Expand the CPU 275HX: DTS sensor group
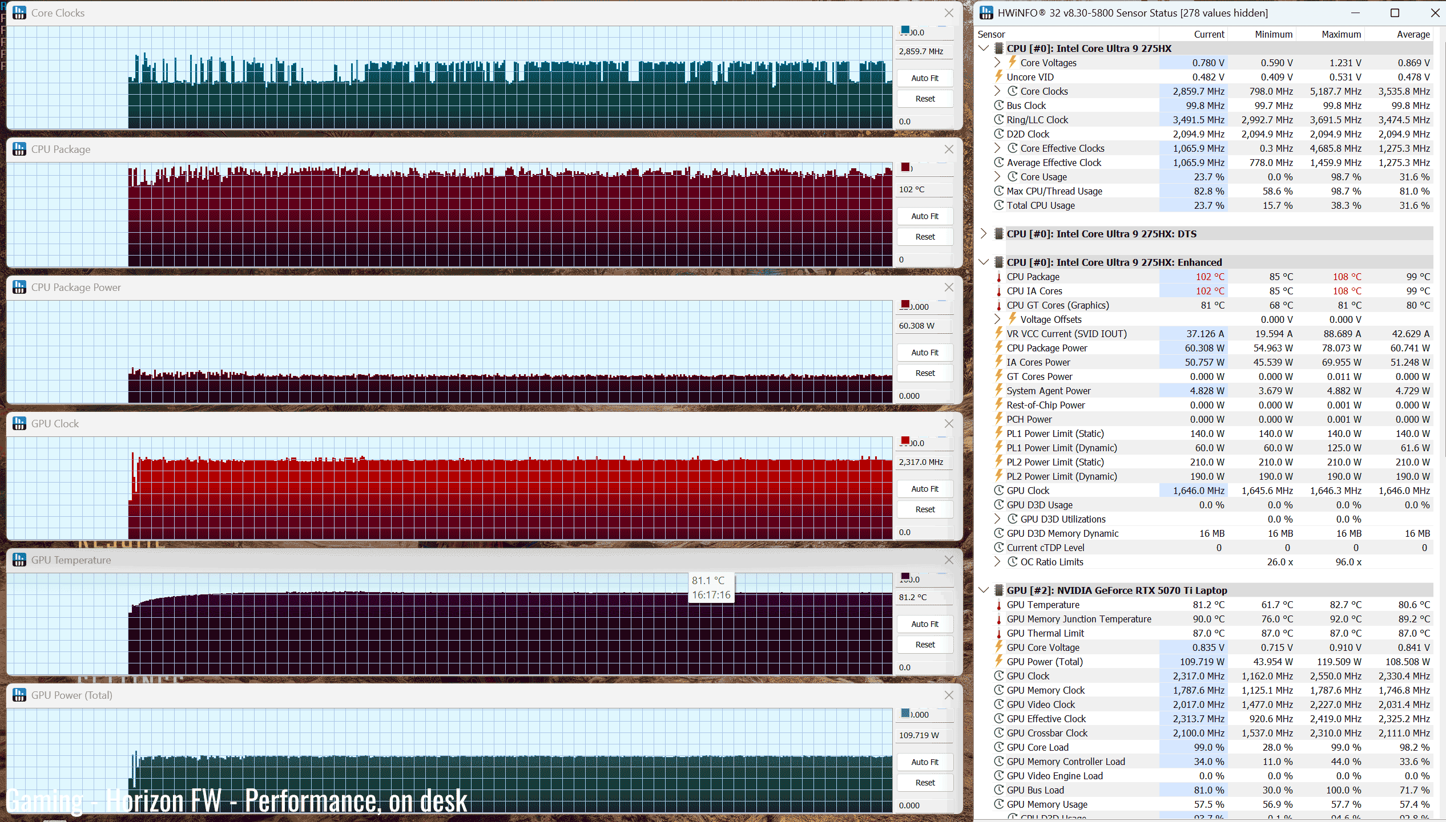 pyautogui.click(x=984, y=234)
